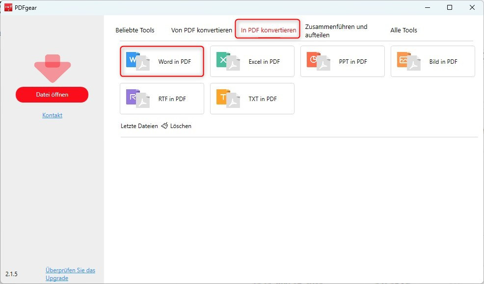Image resolution: width=484 pixels, height=284 pixels.
Task: Choose the PPT in PDF label
Action: click(353, 61)
